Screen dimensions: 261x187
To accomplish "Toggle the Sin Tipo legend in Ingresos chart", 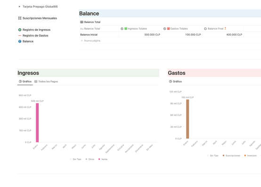I will click(x=75, y=159).
